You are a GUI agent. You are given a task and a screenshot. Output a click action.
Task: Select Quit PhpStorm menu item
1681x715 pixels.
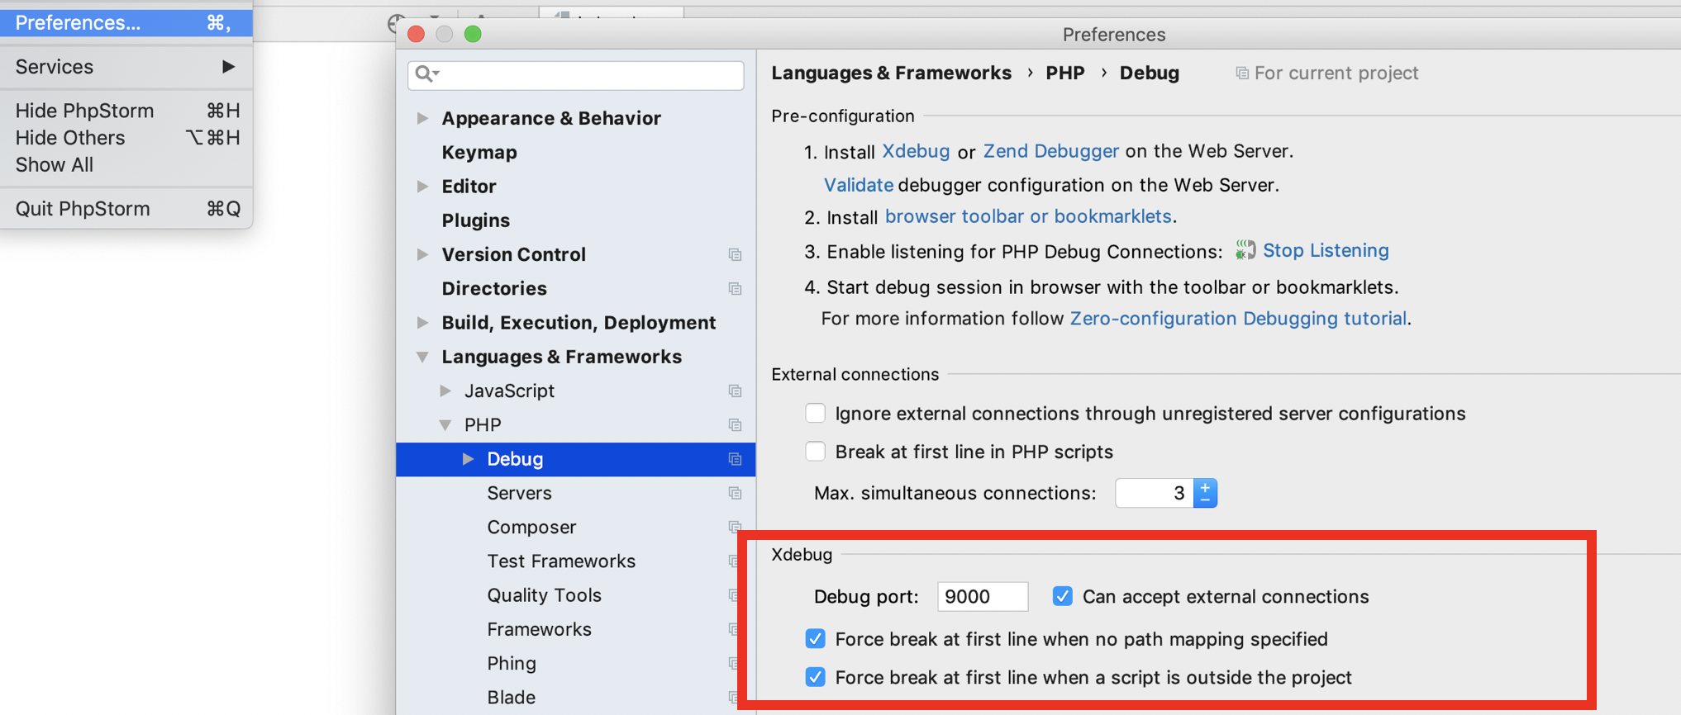click(126, 209)
